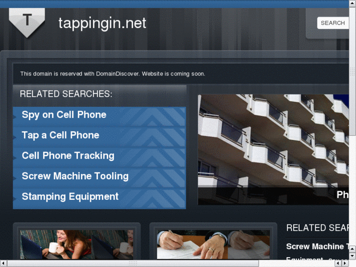Click the SEARCH button
356x267 pixels.
coord(332,23)
